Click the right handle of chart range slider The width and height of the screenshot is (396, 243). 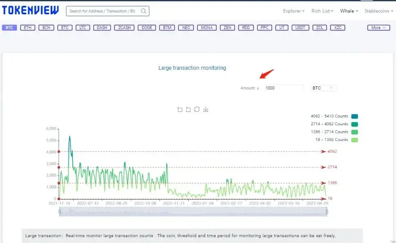(327, 211)
